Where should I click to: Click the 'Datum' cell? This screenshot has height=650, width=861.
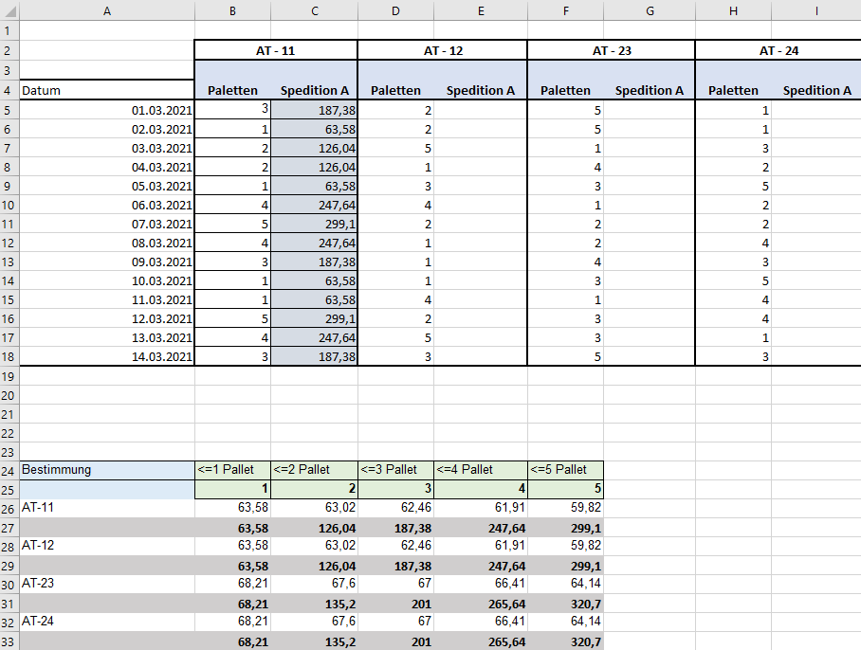(x=107, y=90)
